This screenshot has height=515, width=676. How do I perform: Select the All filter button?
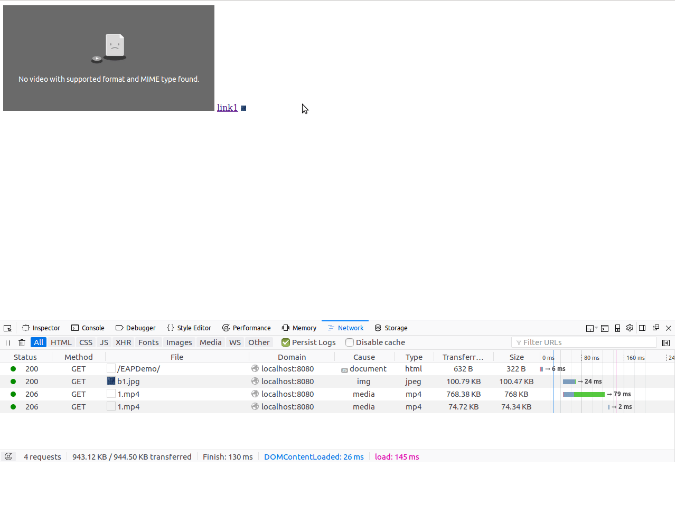click(39, 342)
